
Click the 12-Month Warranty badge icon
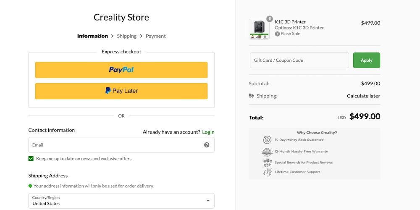(x=267, y=152)
